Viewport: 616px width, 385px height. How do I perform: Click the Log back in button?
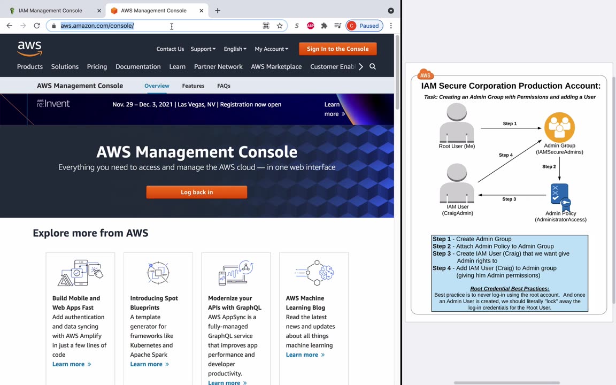click(196, 192)
